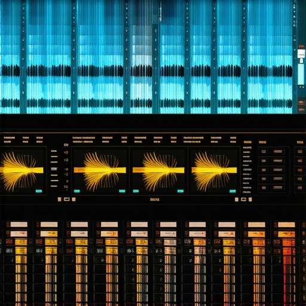This screenshot has width=306, height=306.
Task: Click the leftmost small square icon below the first scope display
Action: click(59, 199)
